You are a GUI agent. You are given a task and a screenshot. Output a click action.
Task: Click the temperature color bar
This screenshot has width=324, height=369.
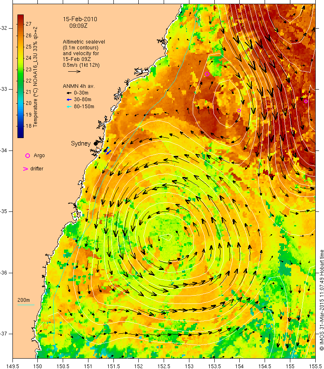(x=20, y=76)
